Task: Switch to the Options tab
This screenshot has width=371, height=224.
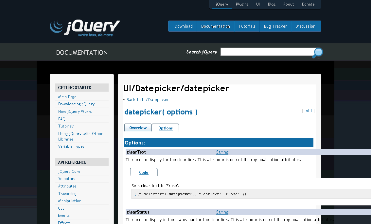Action: [x=165, y=128]
